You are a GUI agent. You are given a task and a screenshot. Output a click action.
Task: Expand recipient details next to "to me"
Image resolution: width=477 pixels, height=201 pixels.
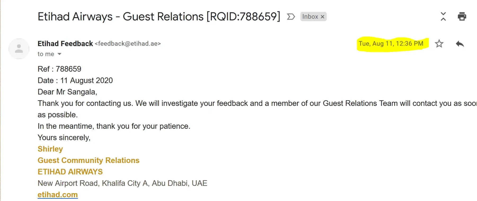[x=60, y=54]
